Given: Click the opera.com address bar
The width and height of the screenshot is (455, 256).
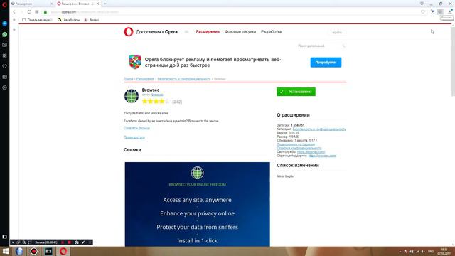Looking at the screenshot, I should click(x=232, y=12).
